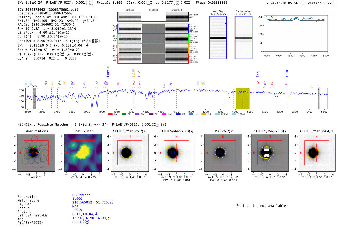
Task: Click the Smoothed column header
Action: [x=177, y=10]
